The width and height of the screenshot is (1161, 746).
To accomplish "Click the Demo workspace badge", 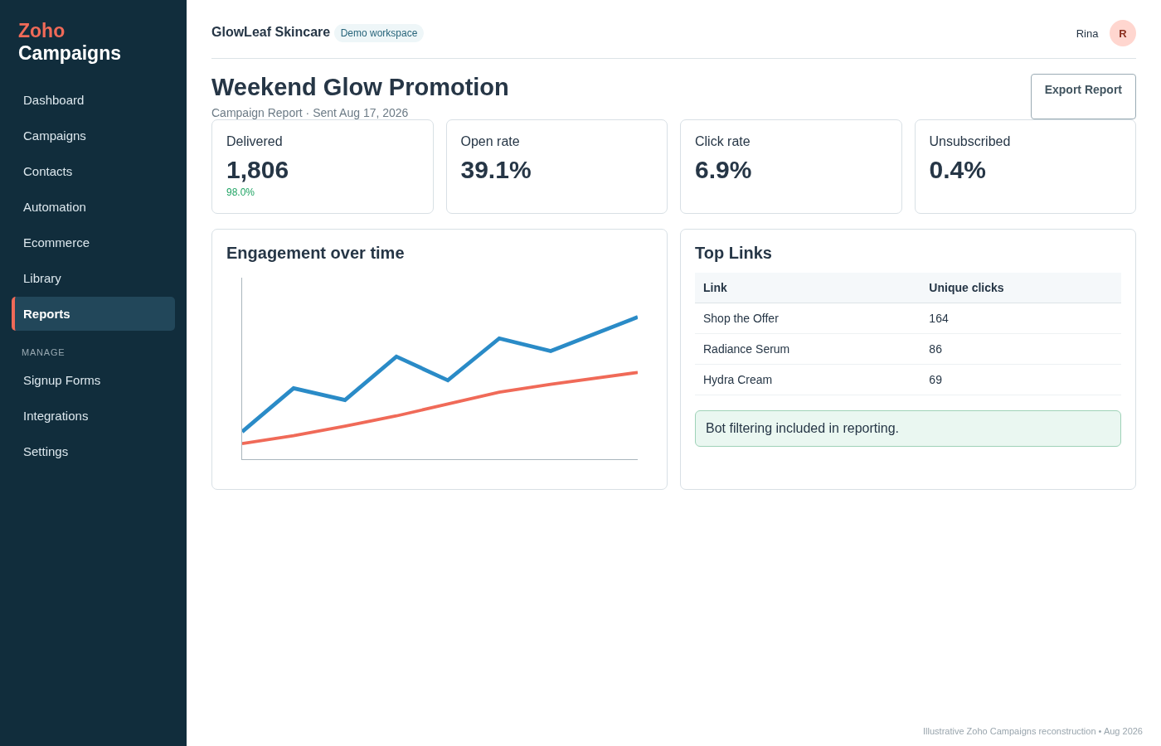I will coord(379,33).
